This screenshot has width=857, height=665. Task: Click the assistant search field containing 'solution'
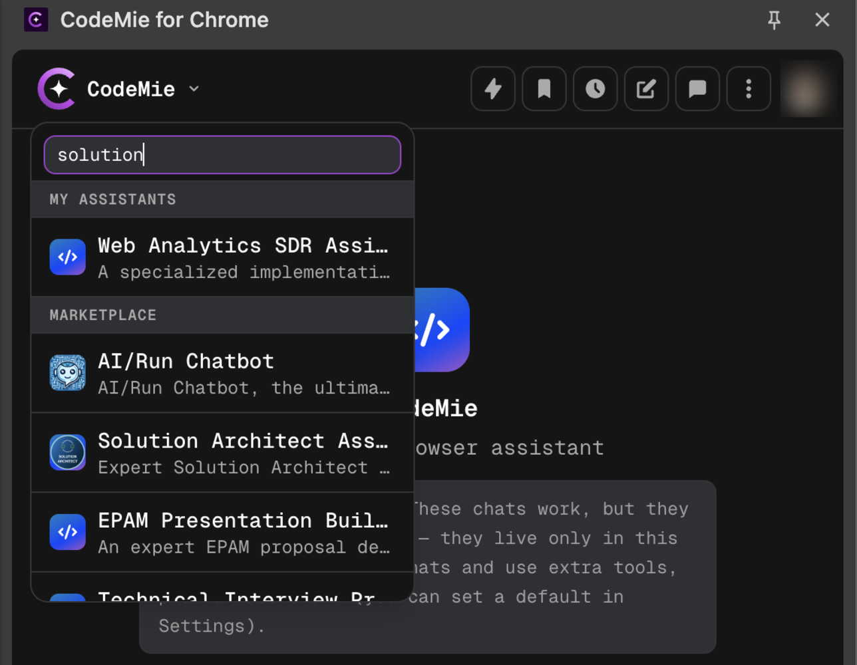click(222, 155)
